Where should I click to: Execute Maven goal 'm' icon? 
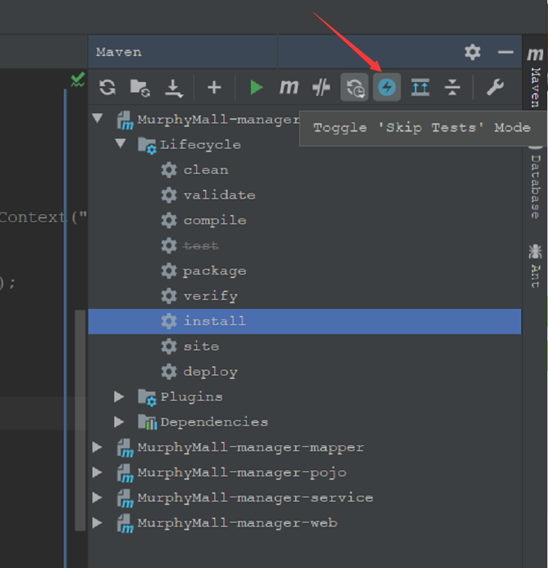(x=289, y=88)
